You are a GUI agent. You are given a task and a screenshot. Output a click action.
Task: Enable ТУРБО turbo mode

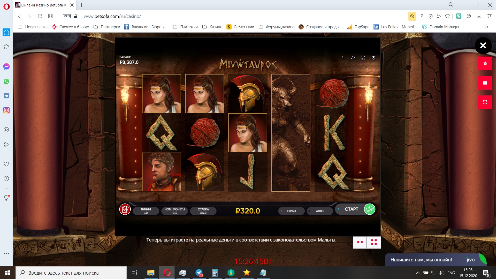[x=291, y=211]
